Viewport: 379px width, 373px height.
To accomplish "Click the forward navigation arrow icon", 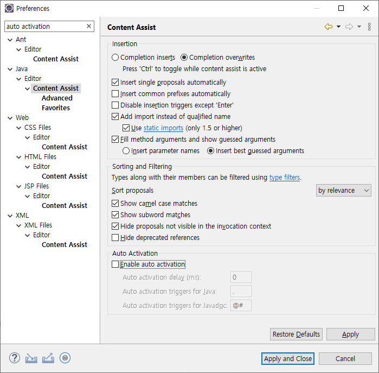I will [349, 27].
